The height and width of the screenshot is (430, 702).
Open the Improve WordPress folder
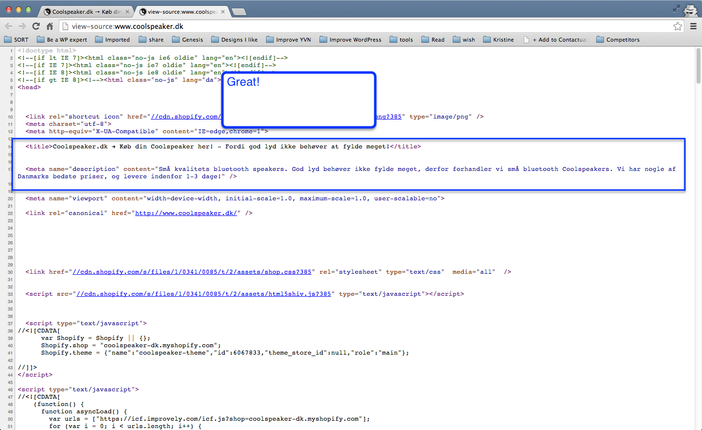(351, 40)
